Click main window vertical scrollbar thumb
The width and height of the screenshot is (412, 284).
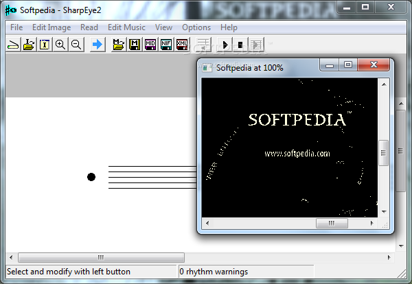(401, 151)
